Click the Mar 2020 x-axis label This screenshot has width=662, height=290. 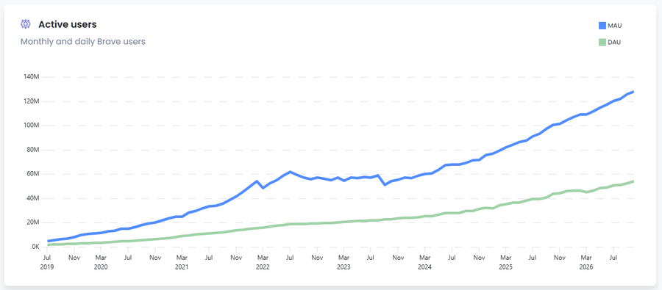101,262
